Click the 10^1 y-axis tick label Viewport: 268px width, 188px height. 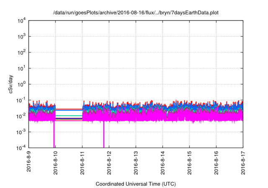click(21, 68)
